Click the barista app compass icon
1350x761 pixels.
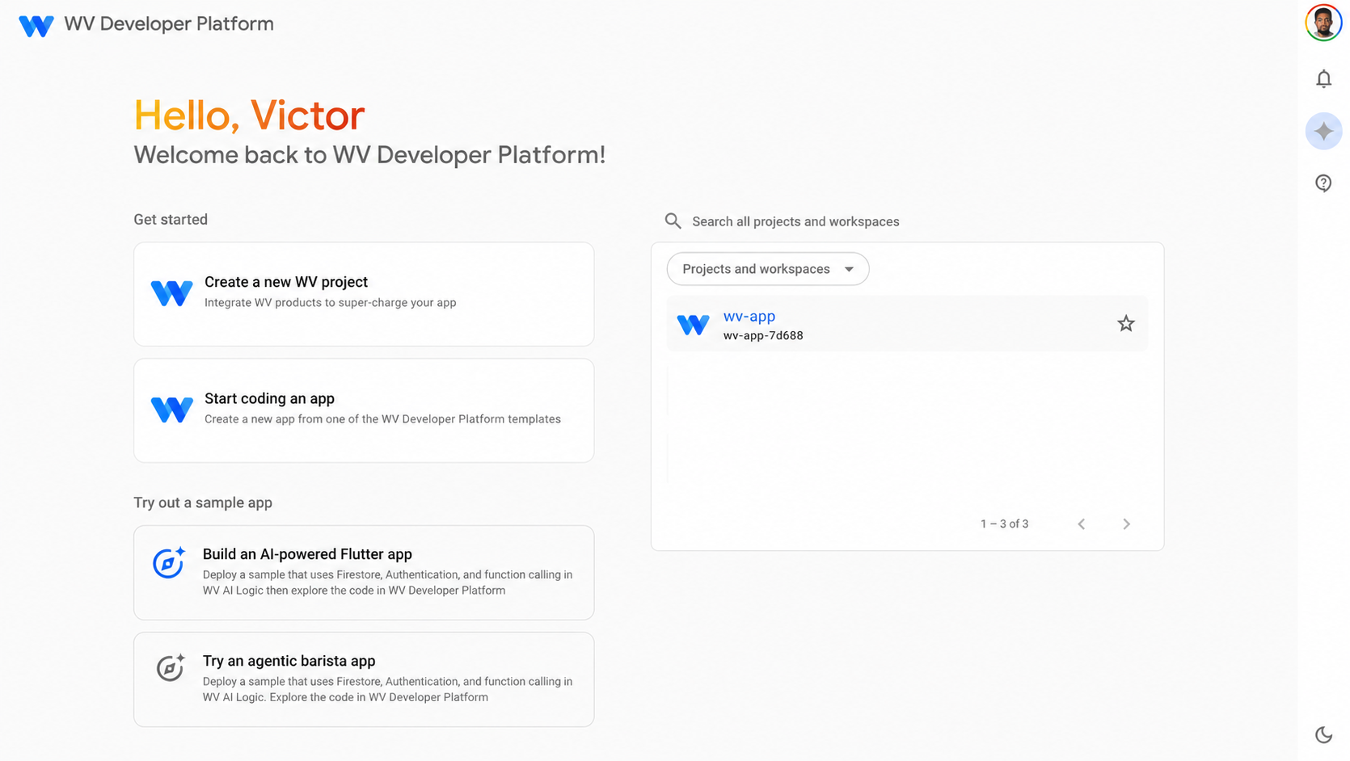[170, 668]
